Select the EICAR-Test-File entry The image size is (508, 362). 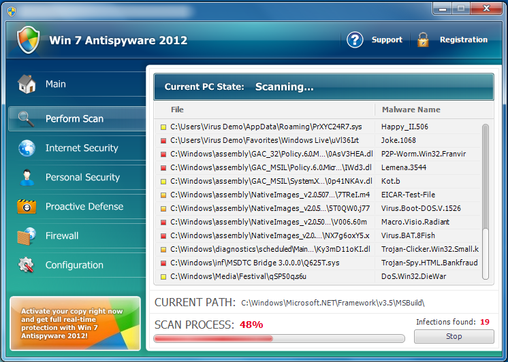coord(408,195)
